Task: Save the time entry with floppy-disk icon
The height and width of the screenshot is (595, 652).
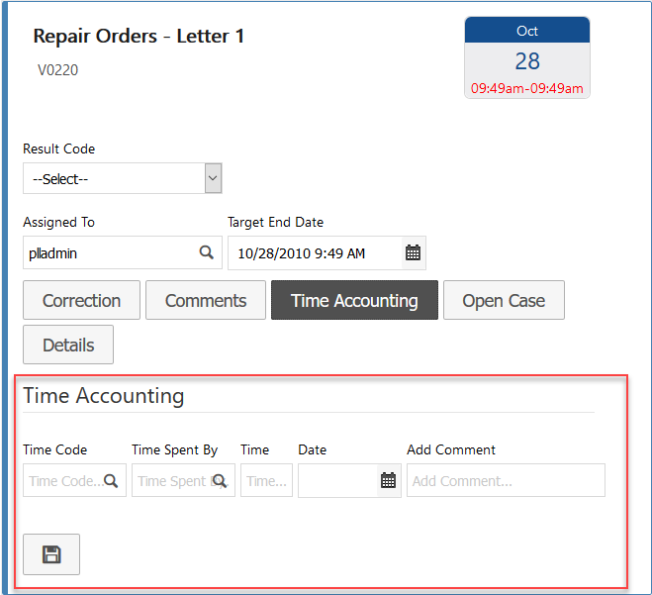Action: [51, 554]
